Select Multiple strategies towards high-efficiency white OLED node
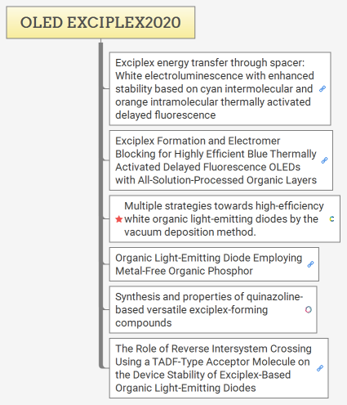The image size is (347, 405). point(225,218)
